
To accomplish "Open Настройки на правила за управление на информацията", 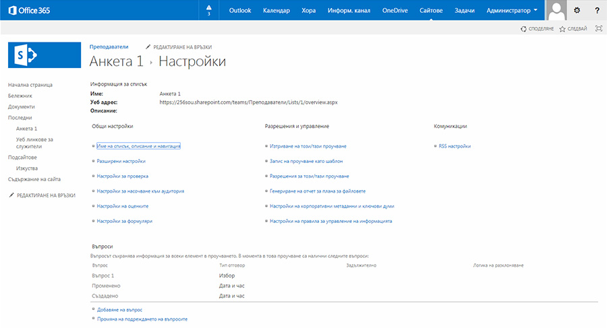I will pyautogui.click(x=330, y=221).
